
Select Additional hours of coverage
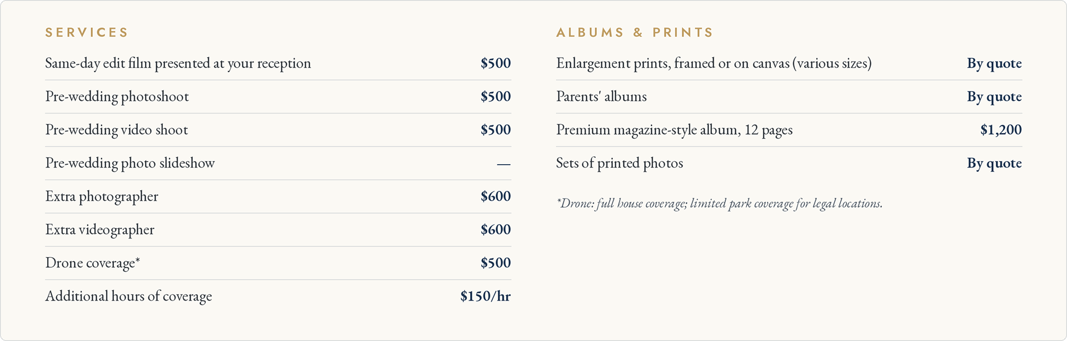tap(128, 297)
